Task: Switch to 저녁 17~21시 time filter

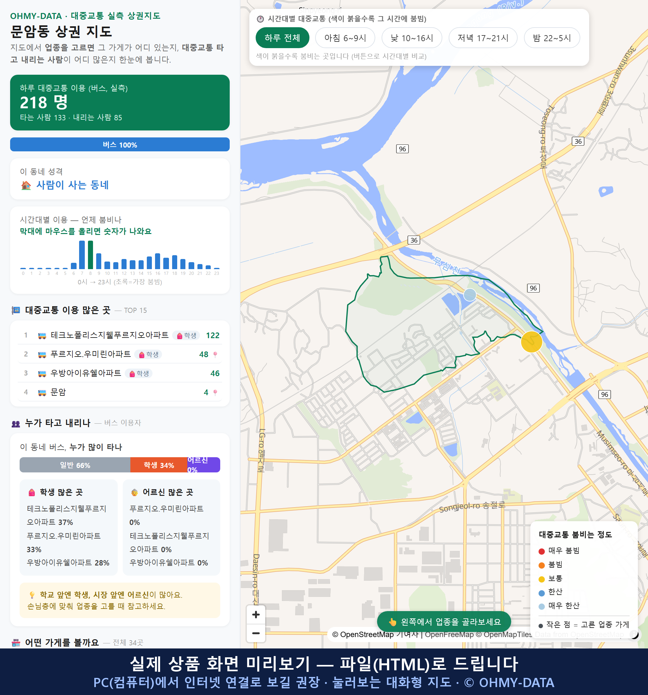Action: 483,38
